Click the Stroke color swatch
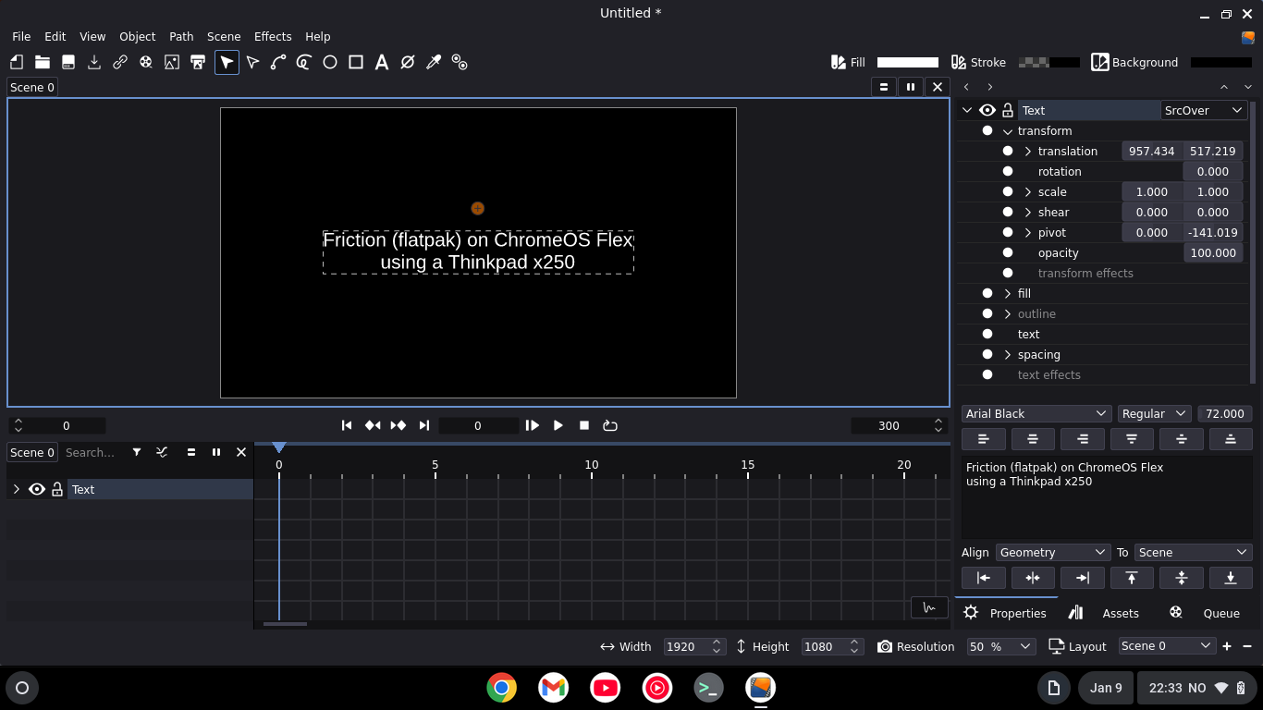This screenshot has height=710, width=1263. (x=1049, y=62)
